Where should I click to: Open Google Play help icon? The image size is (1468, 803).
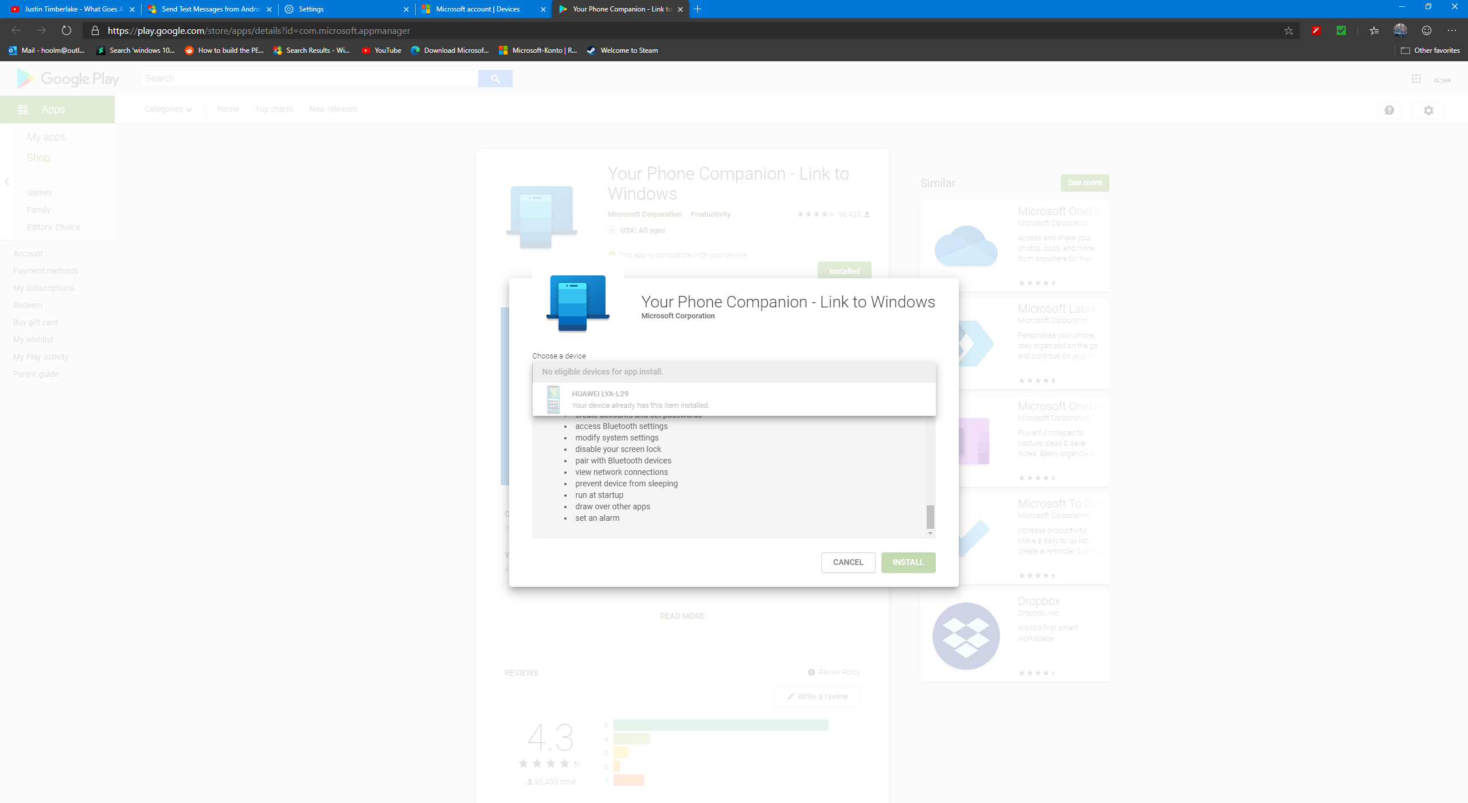point(1389,110)
